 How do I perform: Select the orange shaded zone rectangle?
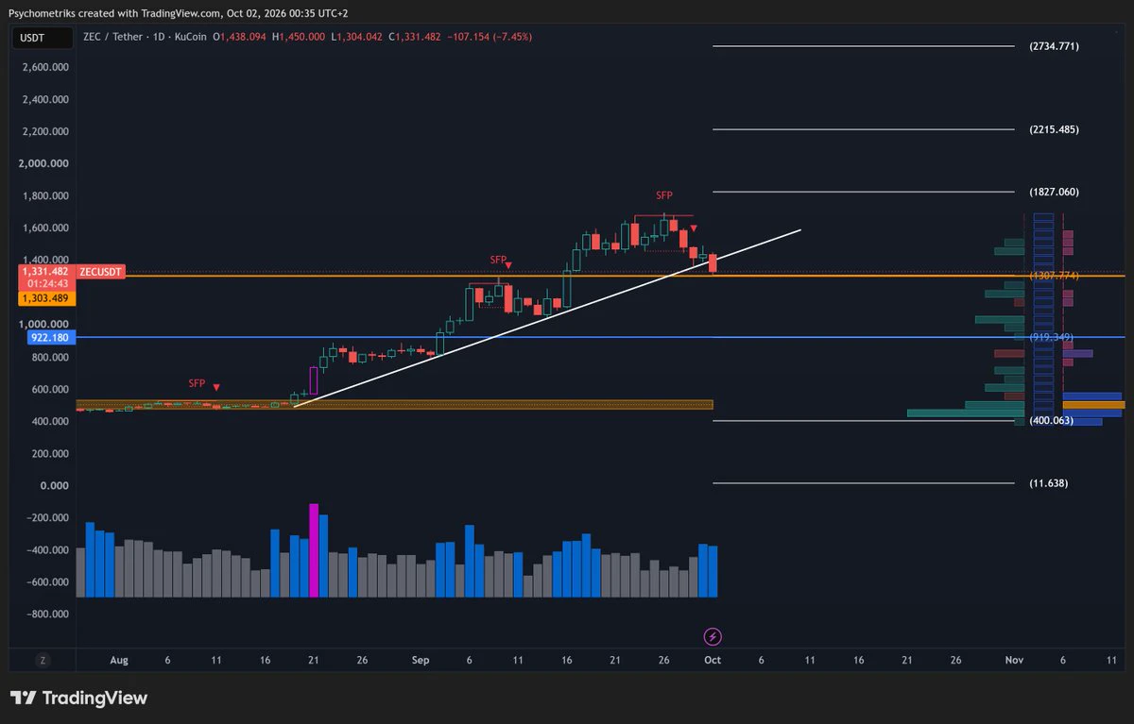[394, 404]
